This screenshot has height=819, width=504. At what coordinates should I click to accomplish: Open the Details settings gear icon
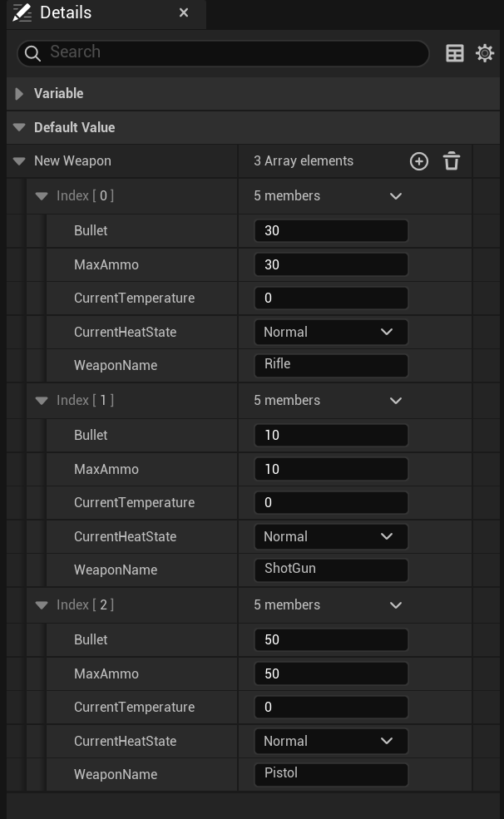pos(485,53)
